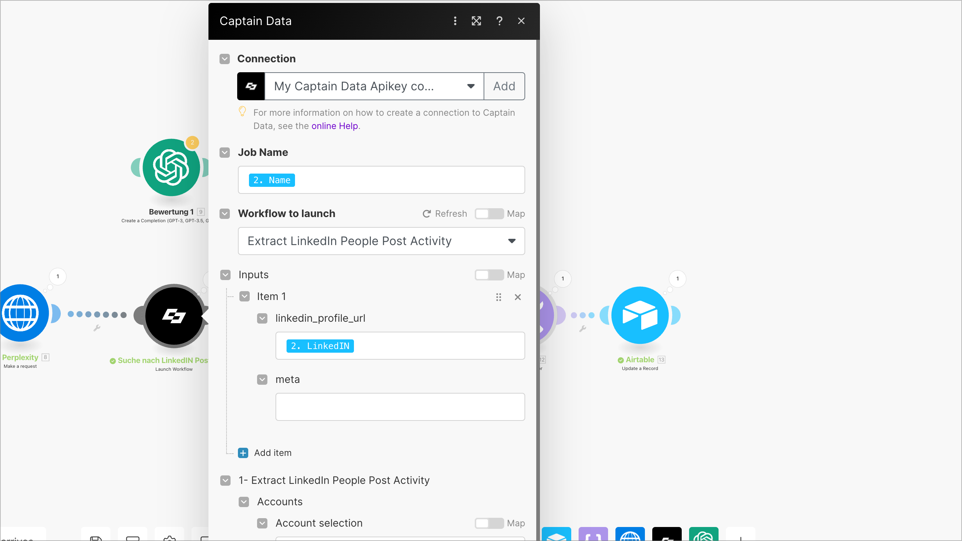Open the My Captain Data Apikey connection dropdown
This screenshot has height=541, width=962.
click(374, 86)
